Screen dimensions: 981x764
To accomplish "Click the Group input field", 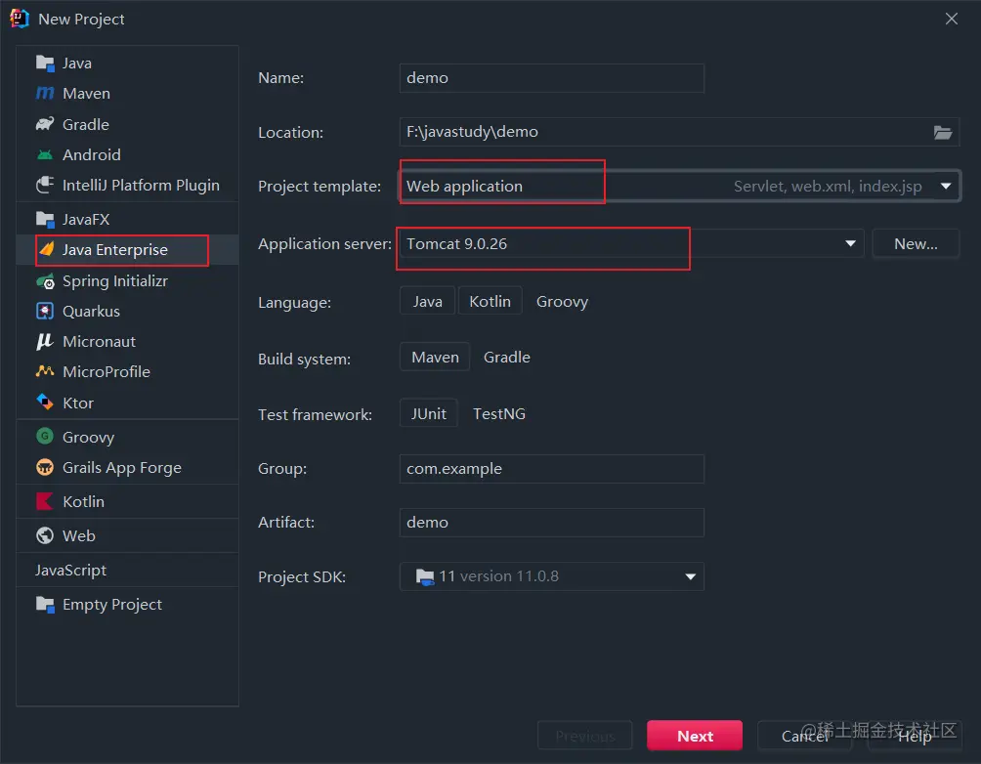I will [552, 469].
